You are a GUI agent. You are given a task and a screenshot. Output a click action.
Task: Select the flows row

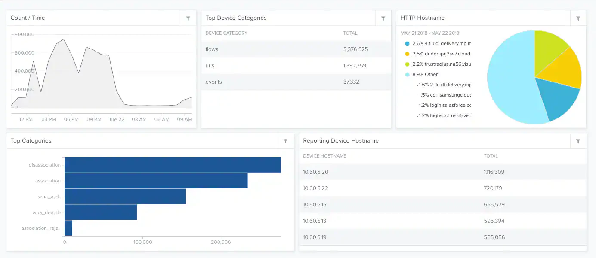(x=296, y=49)
